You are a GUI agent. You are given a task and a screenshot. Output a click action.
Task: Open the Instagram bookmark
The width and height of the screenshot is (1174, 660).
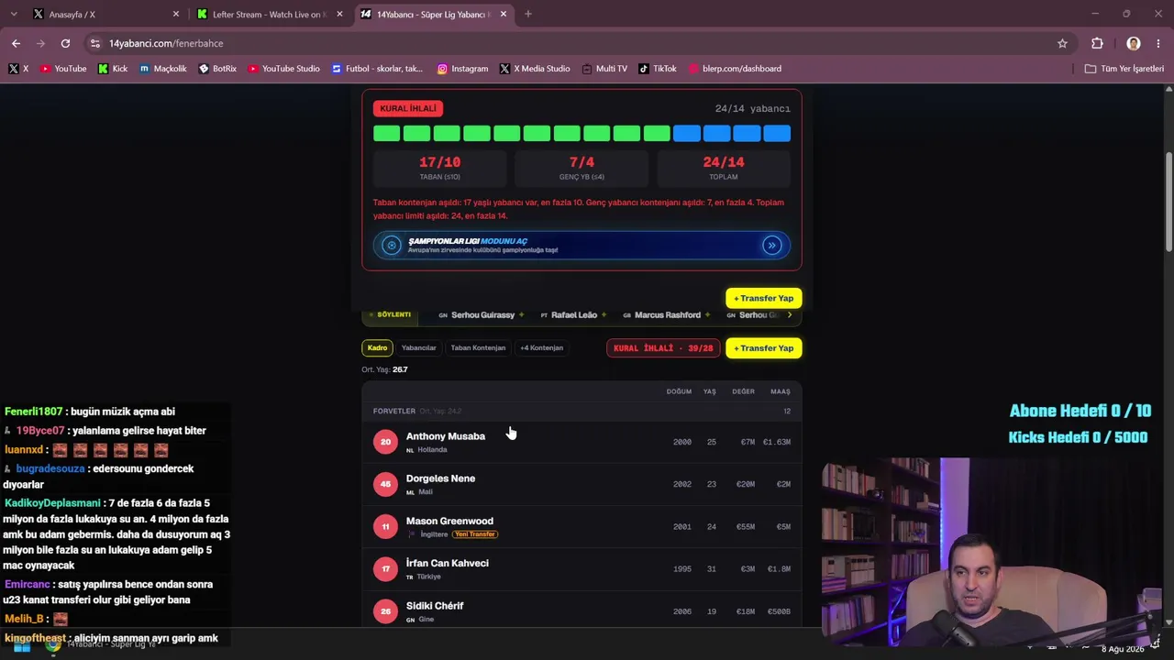[x=462, y=69]
